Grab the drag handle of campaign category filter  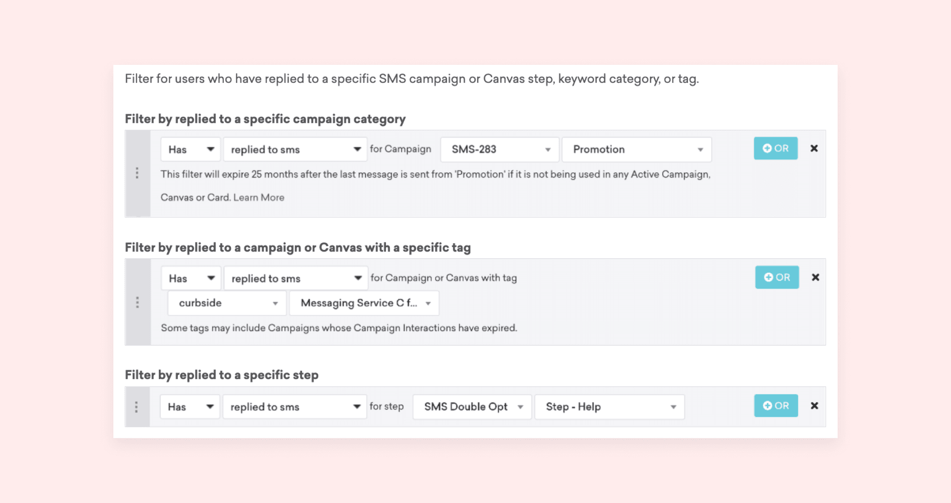(x=137, y=173)
